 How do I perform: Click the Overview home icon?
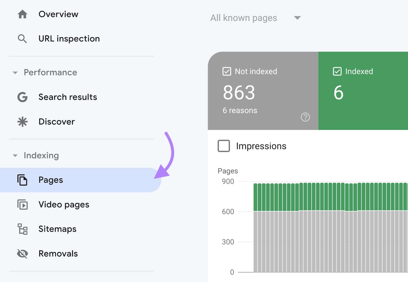click(x=22, y=14)
